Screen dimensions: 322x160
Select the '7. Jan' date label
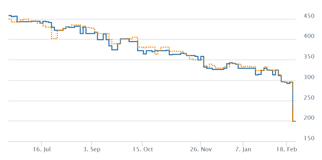point(243,149)
